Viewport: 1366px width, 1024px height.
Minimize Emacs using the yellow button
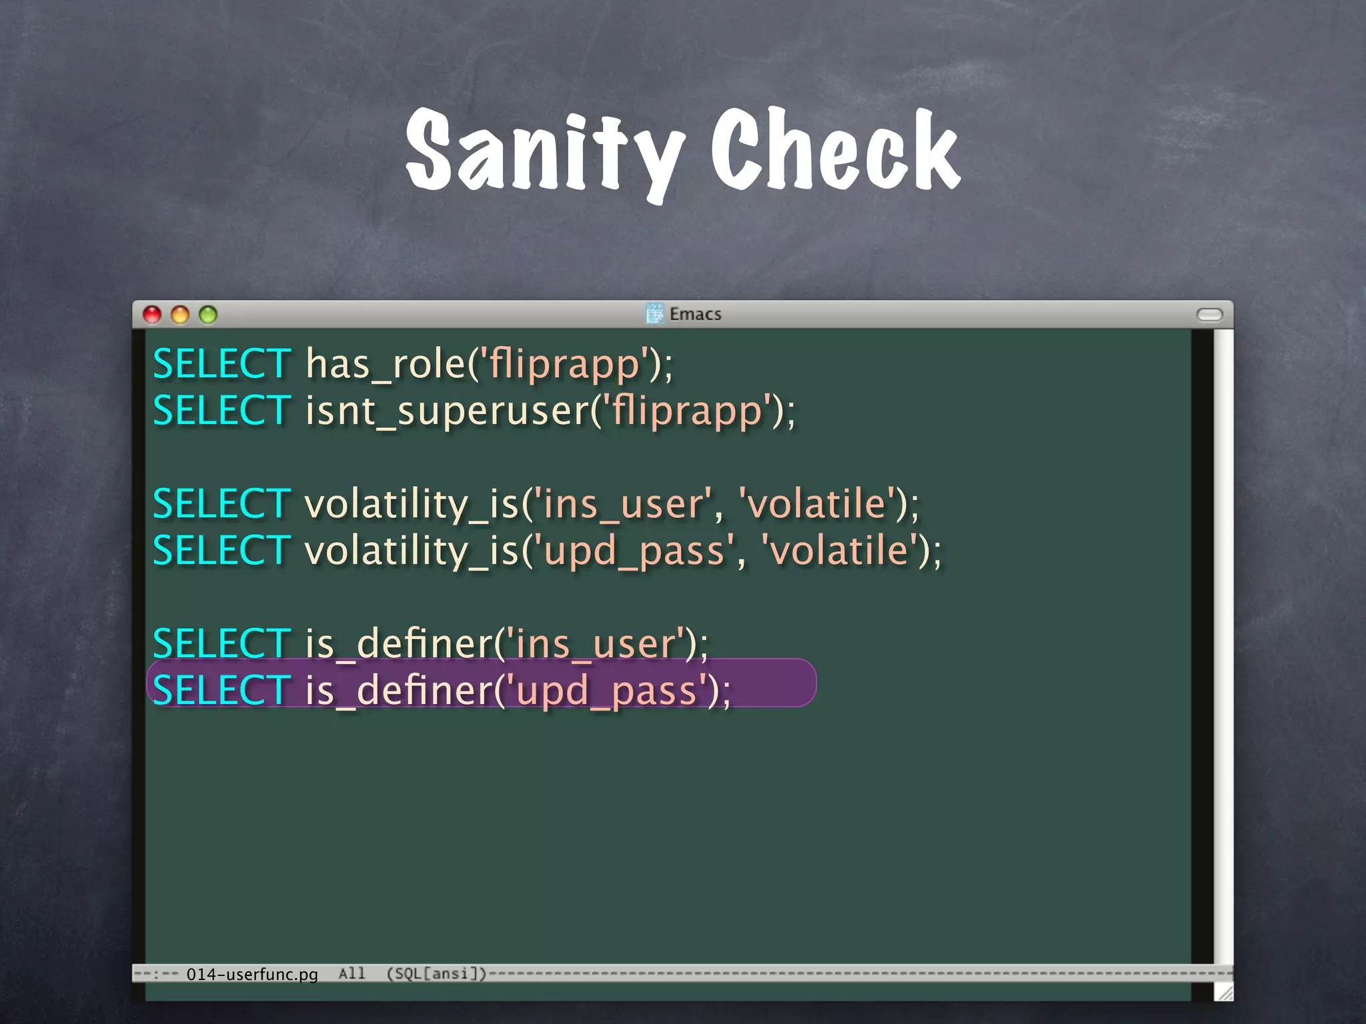tap(180, 315)
